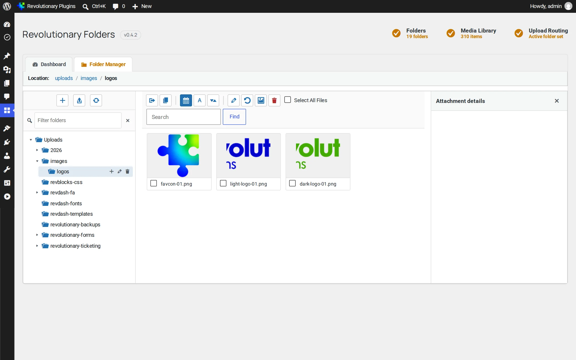
Task: Add subfolder to logos folder
Action: click(111, 171)
